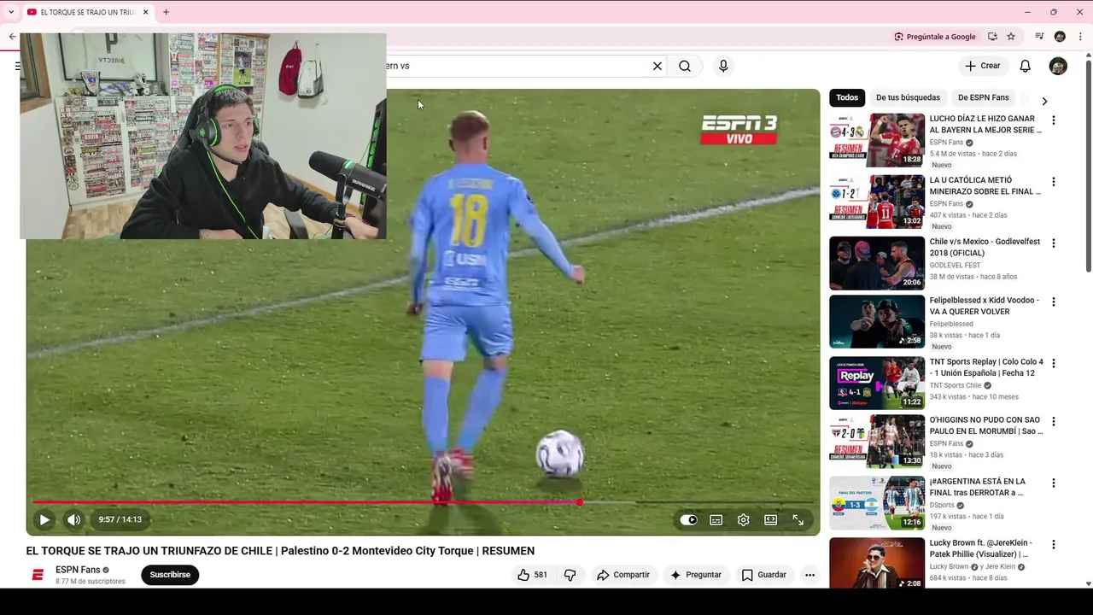Open ARGENTINA ESTÁ EN LA FINAL title
Viewport: 1093px width, 615px height.
[978, 487]
